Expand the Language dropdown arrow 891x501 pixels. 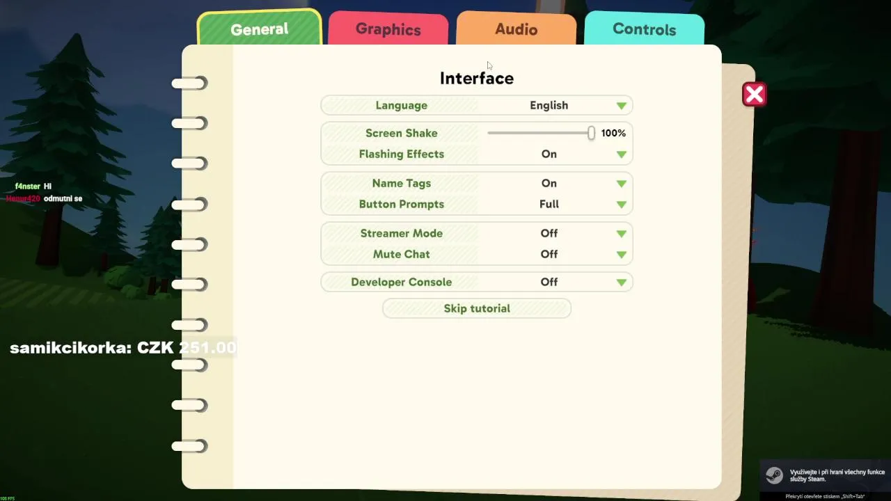[622, 106]
